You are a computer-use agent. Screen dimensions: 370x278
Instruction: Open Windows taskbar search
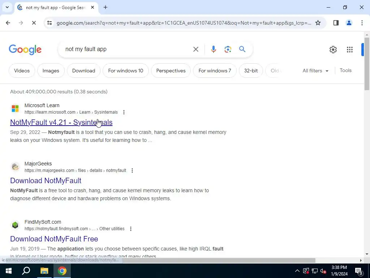pyautogui.click(x=26, y=271)
